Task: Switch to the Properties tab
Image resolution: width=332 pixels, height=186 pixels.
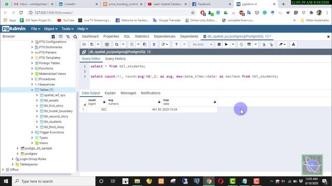Action: (111, 37)
